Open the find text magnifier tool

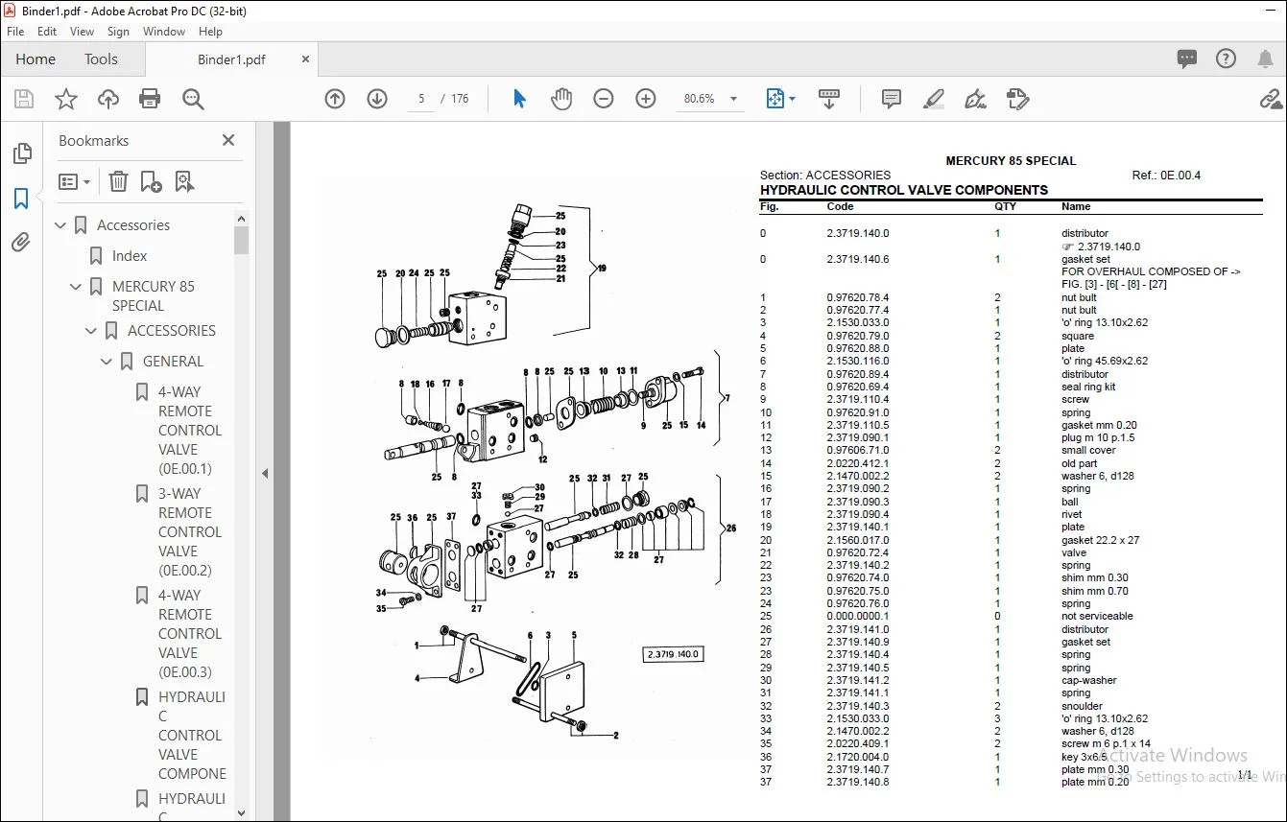click(x=193, y=99)
